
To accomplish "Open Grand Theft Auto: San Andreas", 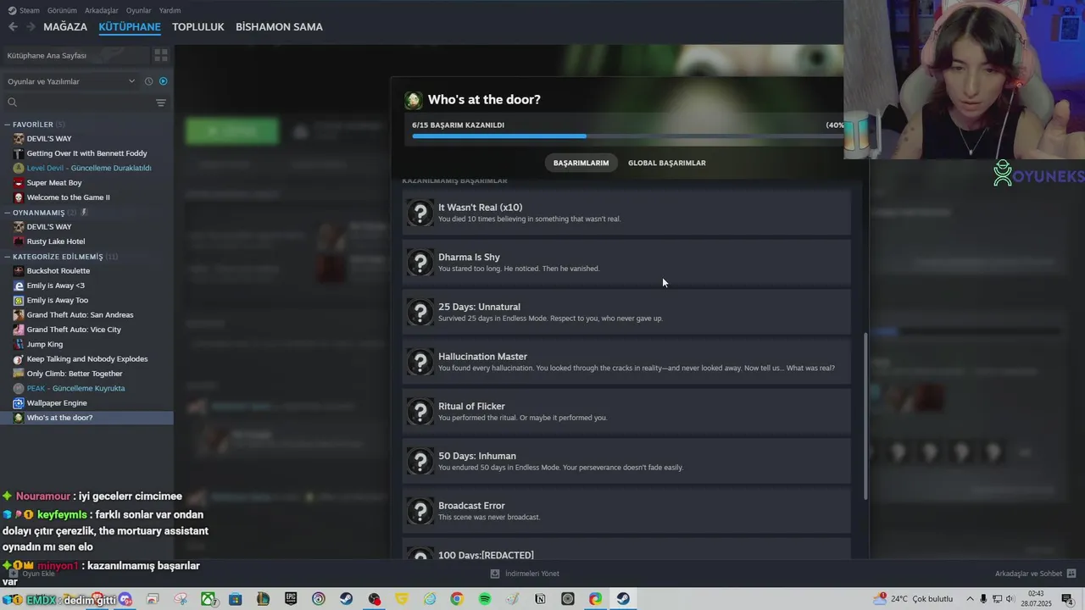I will pyautogui.click(x=80, y=315).
